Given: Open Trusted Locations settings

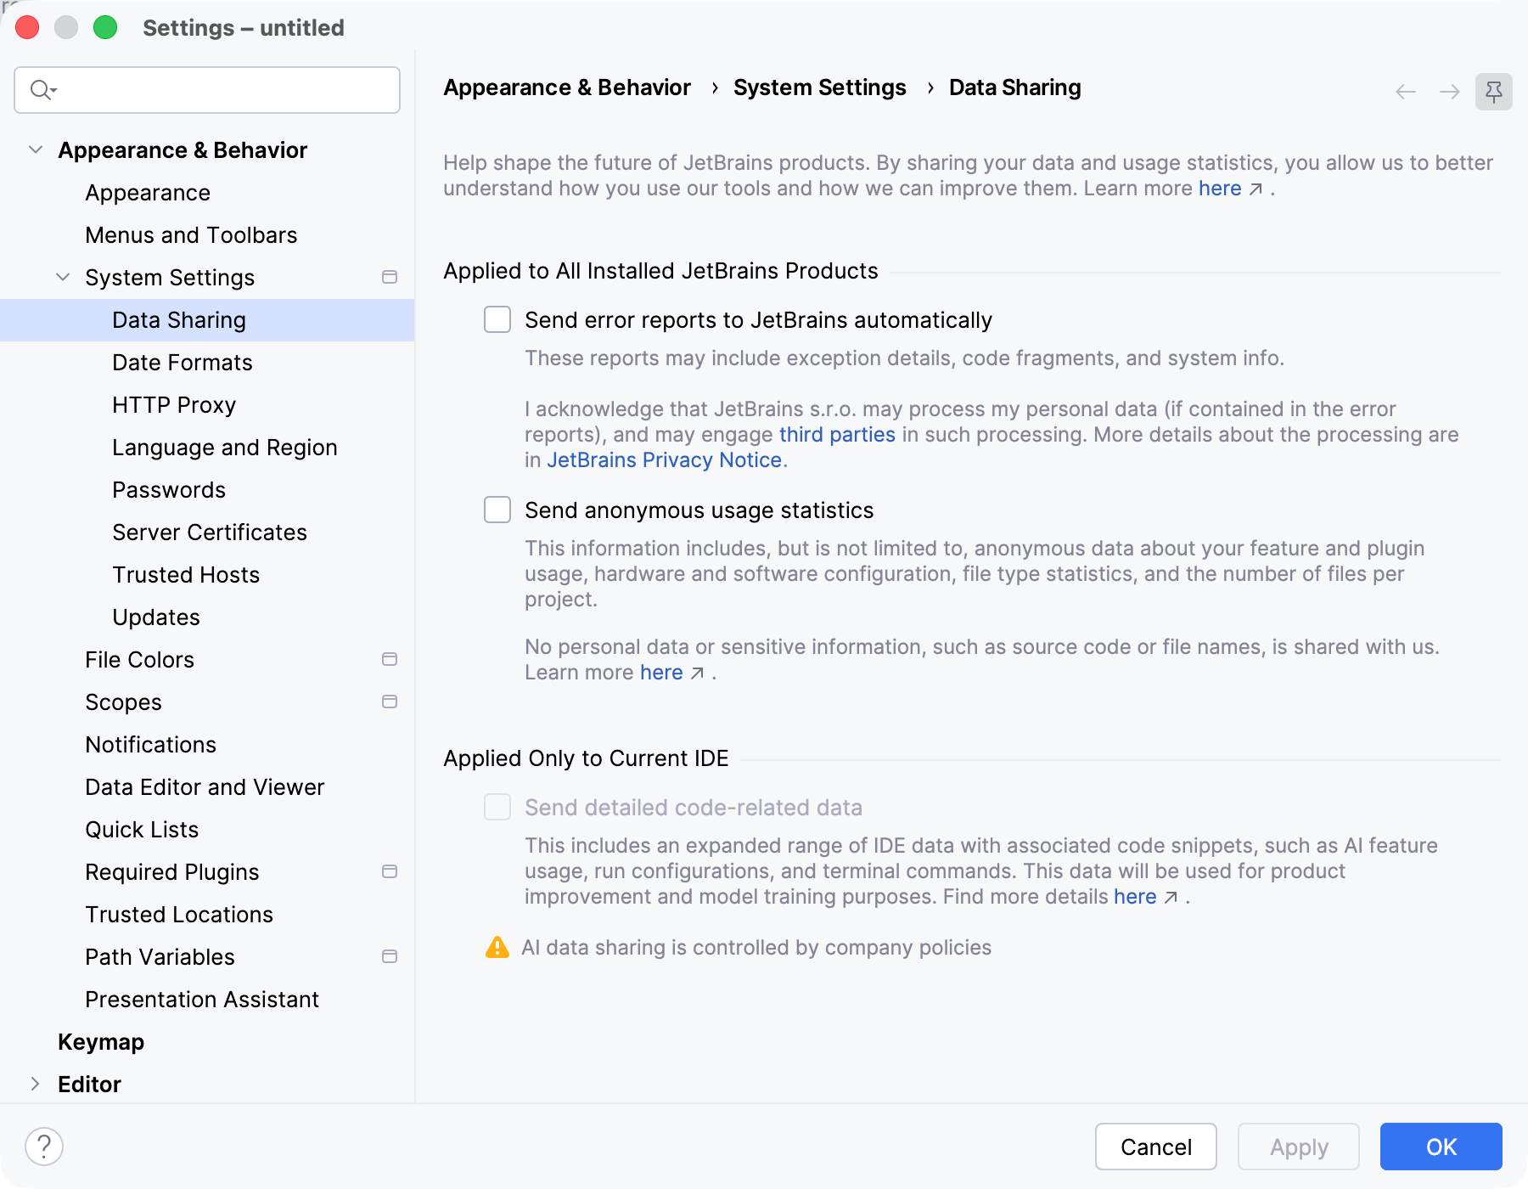Looking at the screenshot, I should [x=179, y=915].
